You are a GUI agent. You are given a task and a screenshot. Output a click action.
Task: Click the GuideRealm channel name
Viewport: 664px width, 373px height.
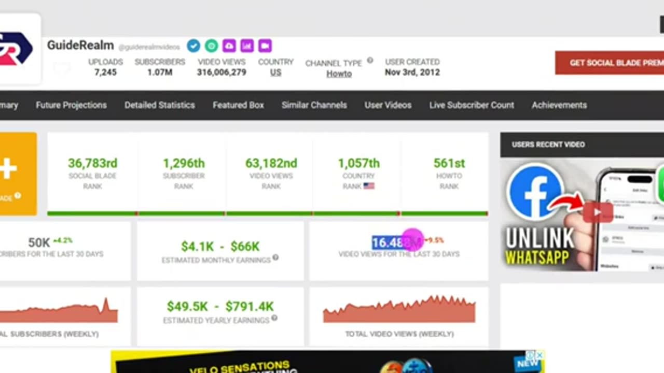80,45
